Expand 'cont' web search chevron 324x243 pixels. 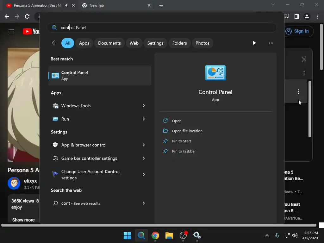[144, 203]
